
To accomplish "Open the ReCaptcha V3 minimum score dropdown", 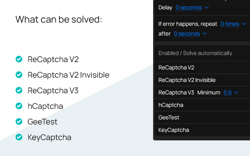I will click(230, 92).
